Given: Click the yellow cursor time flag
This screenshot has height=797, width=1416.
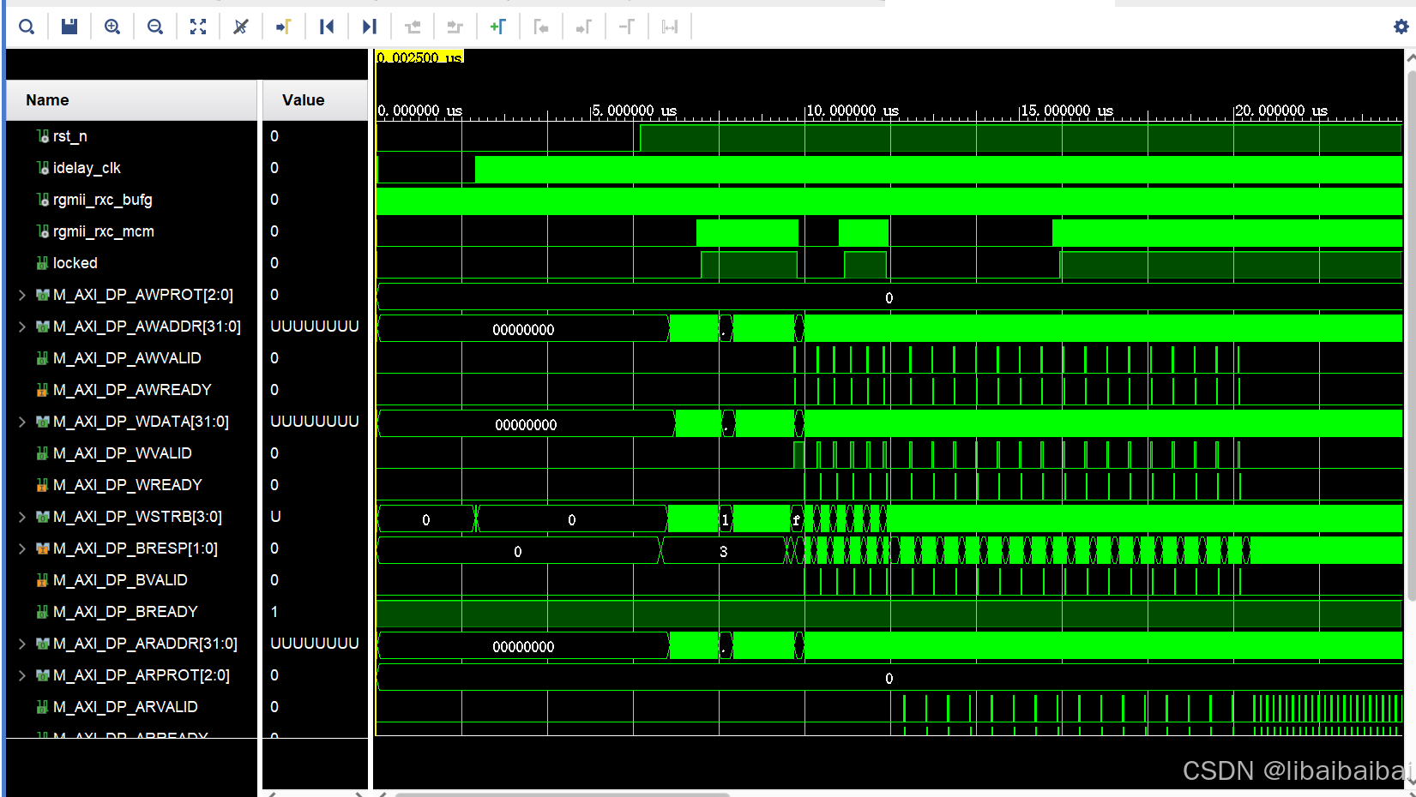Looking at the screenshot, I should [x=419, y=57].
